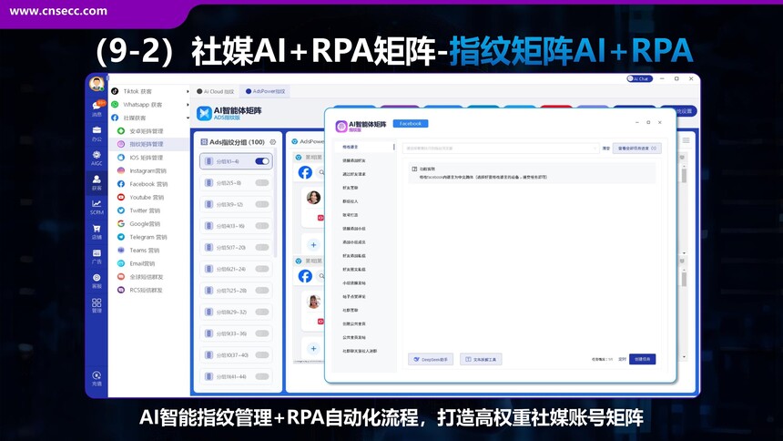Image resolution: width=783 pixels, height=441 pixels.
Task: Open the AIGC gear icon
Action: [x=97, y=158]
